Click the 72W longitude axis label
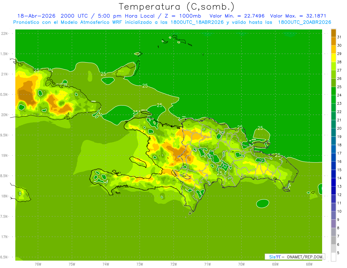The height and width of the screenshot is (268, 347). (173, 264)
